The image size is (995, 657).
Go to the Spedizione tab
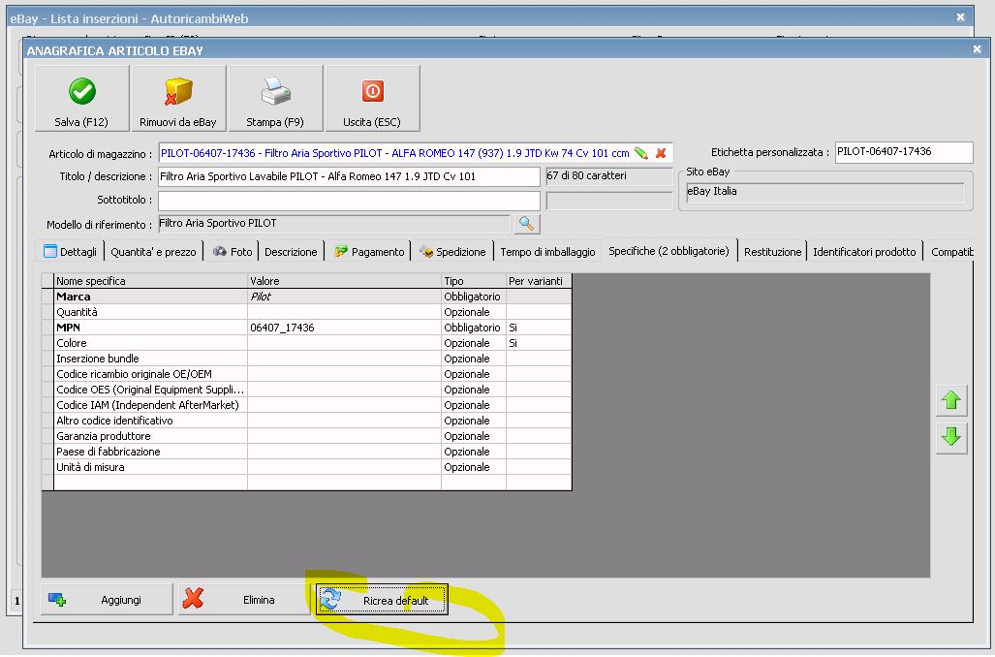point(452,252)
